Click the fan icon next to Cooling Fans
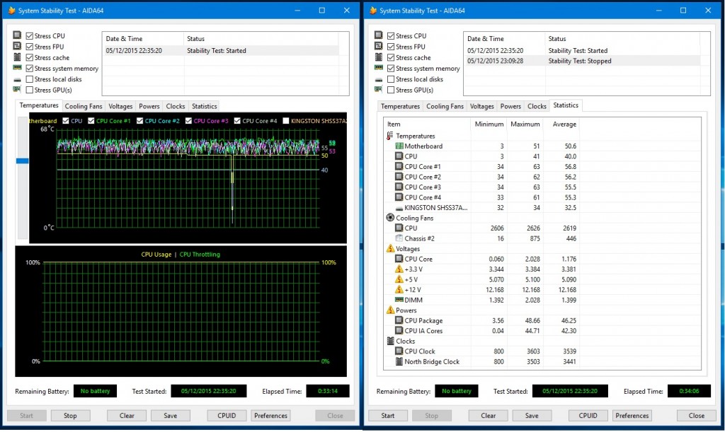Screen dimensions: 725x432 point(389,217)
